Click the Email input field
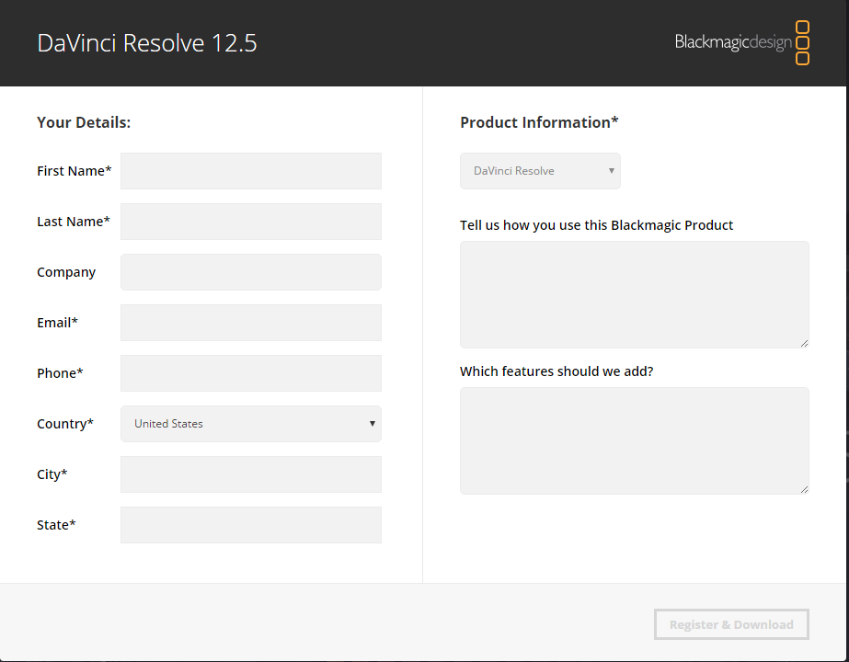The height and width of the screenshot is (662, 849). 250,323
